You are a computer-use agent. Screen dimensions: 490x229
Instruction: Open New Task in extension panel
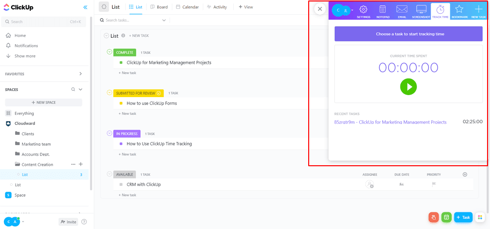click(478, 12)
